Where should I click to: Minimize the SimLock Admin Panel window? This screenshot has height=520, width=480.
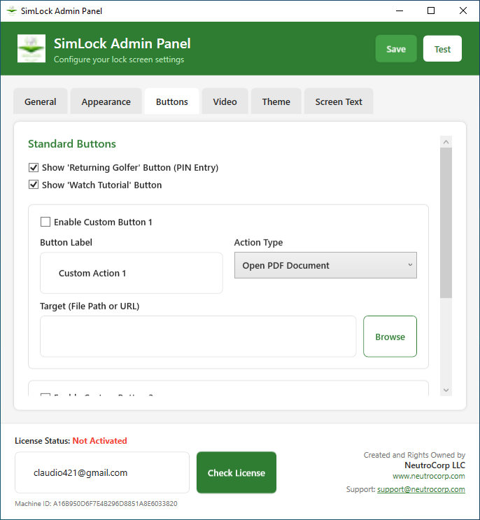point(399,11)
